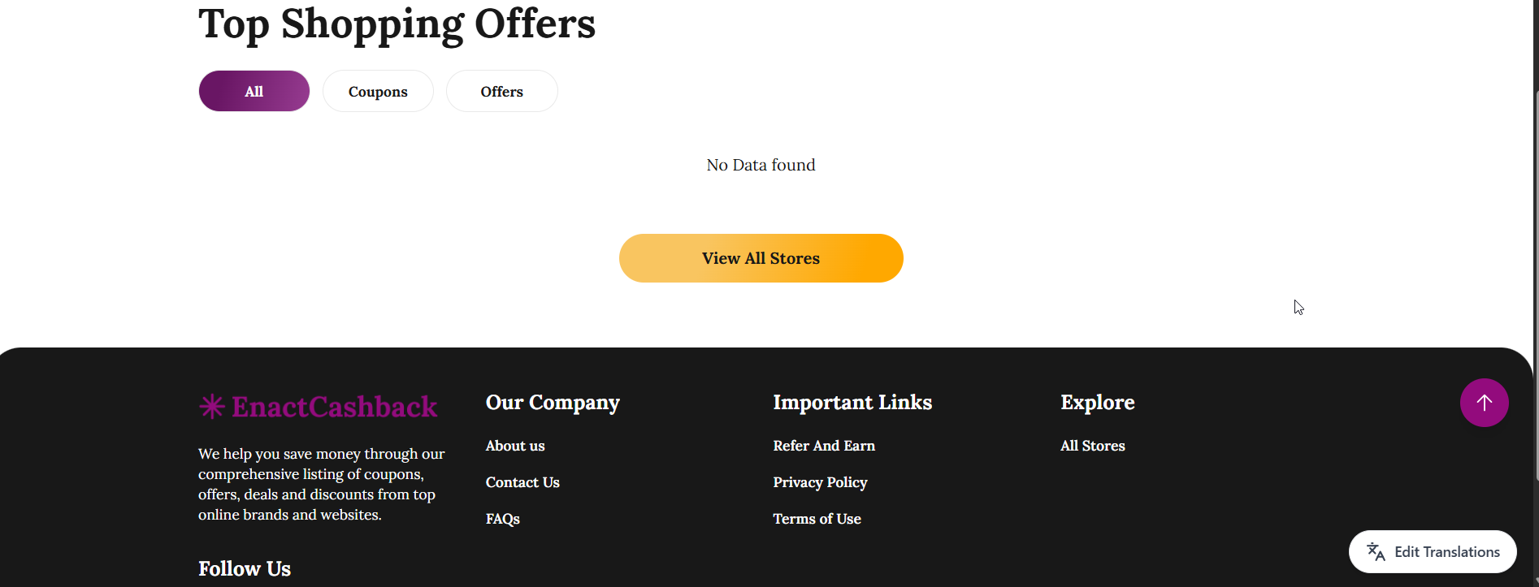1539x587 pixels.
Task: Select the All filter tab
Action: tap(254, 92)
